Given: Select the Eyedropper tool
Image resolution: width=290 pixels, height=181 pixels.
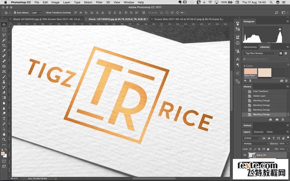Looking at the screenshot, I should 4,51.
